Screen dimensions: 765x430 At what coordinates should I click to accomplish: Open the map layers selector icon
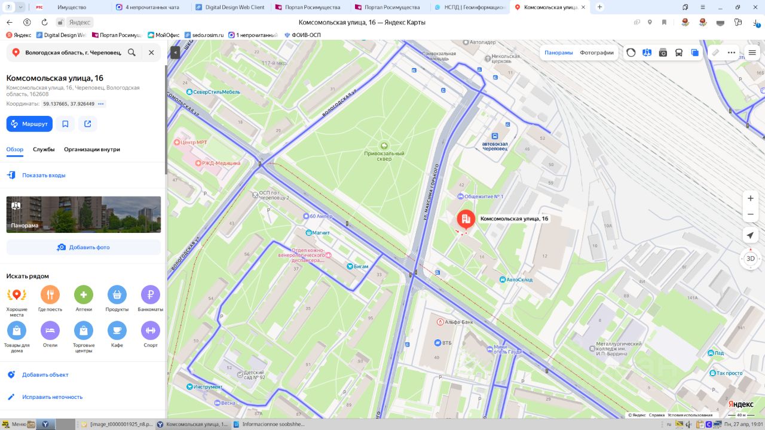pyautogui.click(x=694, y=53)
